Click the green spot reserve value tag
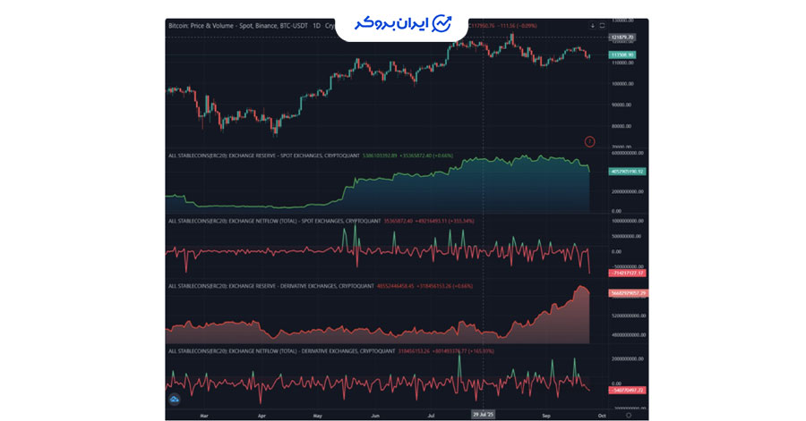The width and height of the screenshot is (806, 421). (x=627, y=172)
